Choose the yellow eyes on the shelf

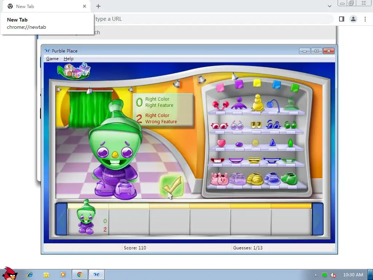[256, 125]
